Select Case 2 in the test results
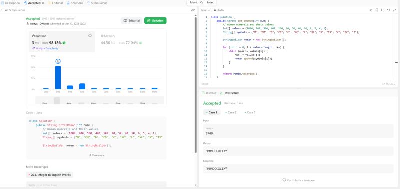 231,112
